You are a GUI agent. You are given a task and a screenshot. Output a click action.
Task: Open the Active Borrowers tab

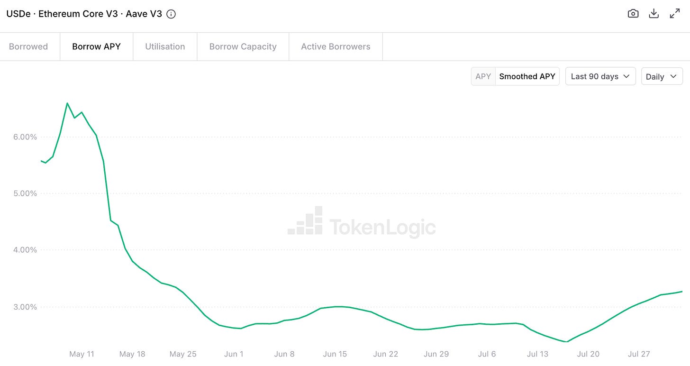pyautogui.click(x=336, y=46)
